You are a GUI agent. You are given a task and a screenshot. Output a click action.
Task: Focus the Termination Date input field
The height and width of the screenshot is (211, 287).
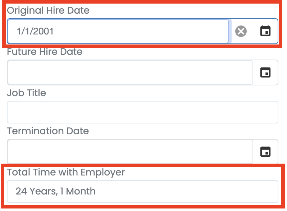click(x=129, y=151)
